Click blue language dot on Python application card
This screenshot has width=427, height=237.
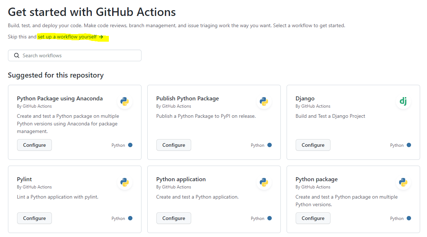(x=270, y=218)
